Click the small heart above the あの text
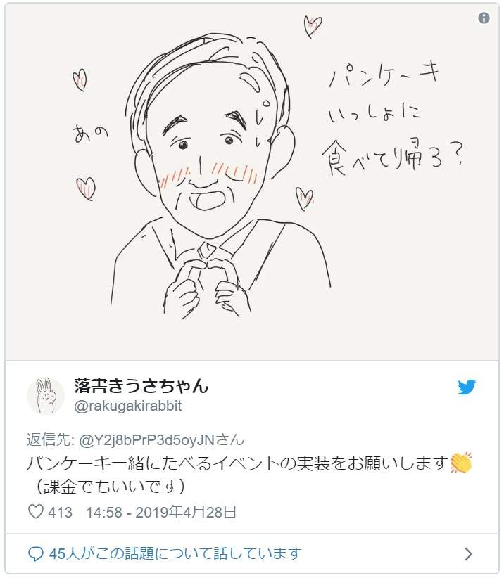 (x=80, y=79)
